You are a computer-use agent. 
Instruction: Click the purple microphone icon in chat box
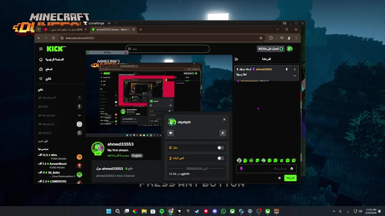point(241,169)
